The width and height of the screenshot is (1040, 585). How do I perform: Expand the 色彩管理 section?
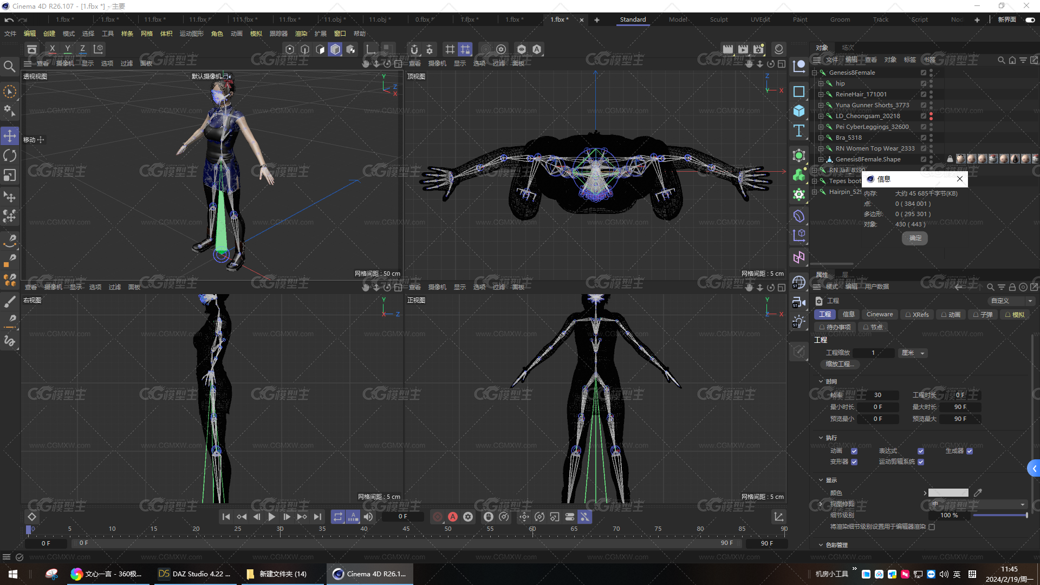tap(821, 545)
